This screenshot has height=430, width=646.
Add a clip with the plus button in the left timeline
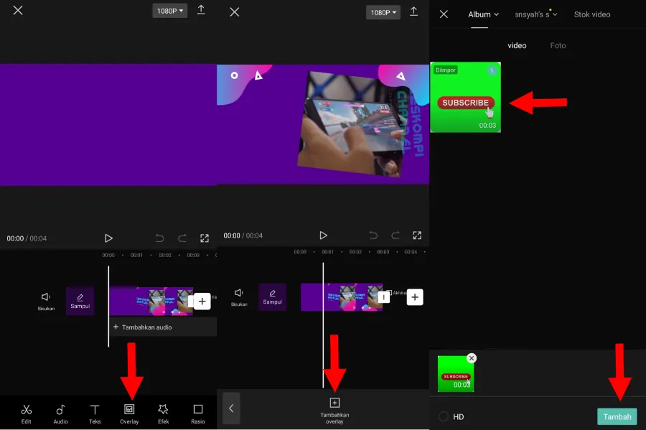click(202, 301)
